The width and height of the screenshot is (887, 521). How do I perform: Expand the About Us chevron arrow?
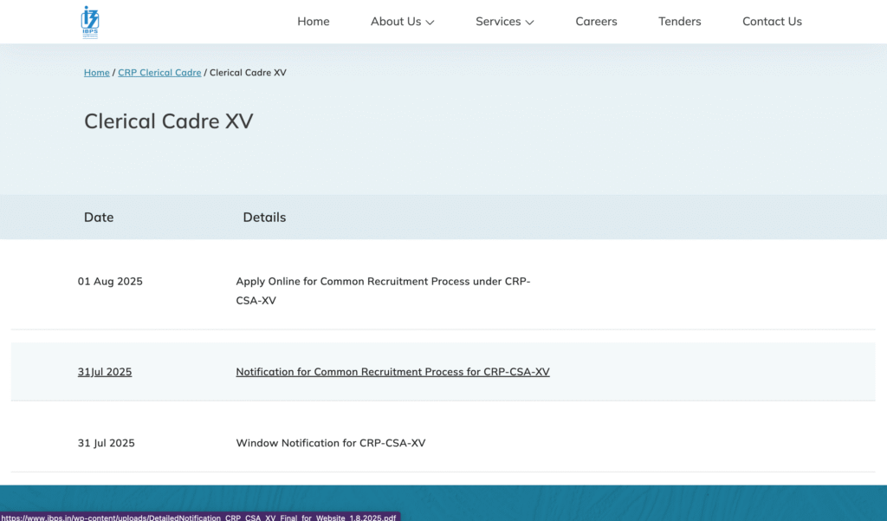coord(430,23)
